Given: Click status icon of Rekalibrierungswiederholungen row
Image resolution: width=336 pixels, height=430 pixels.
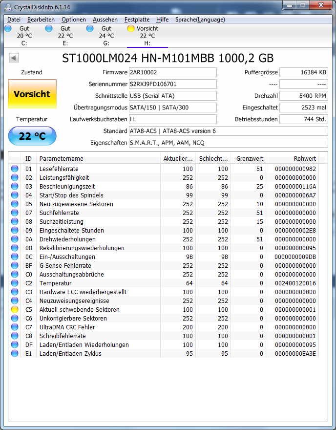Looking at the screenshot, I should [x=15, y=248].
